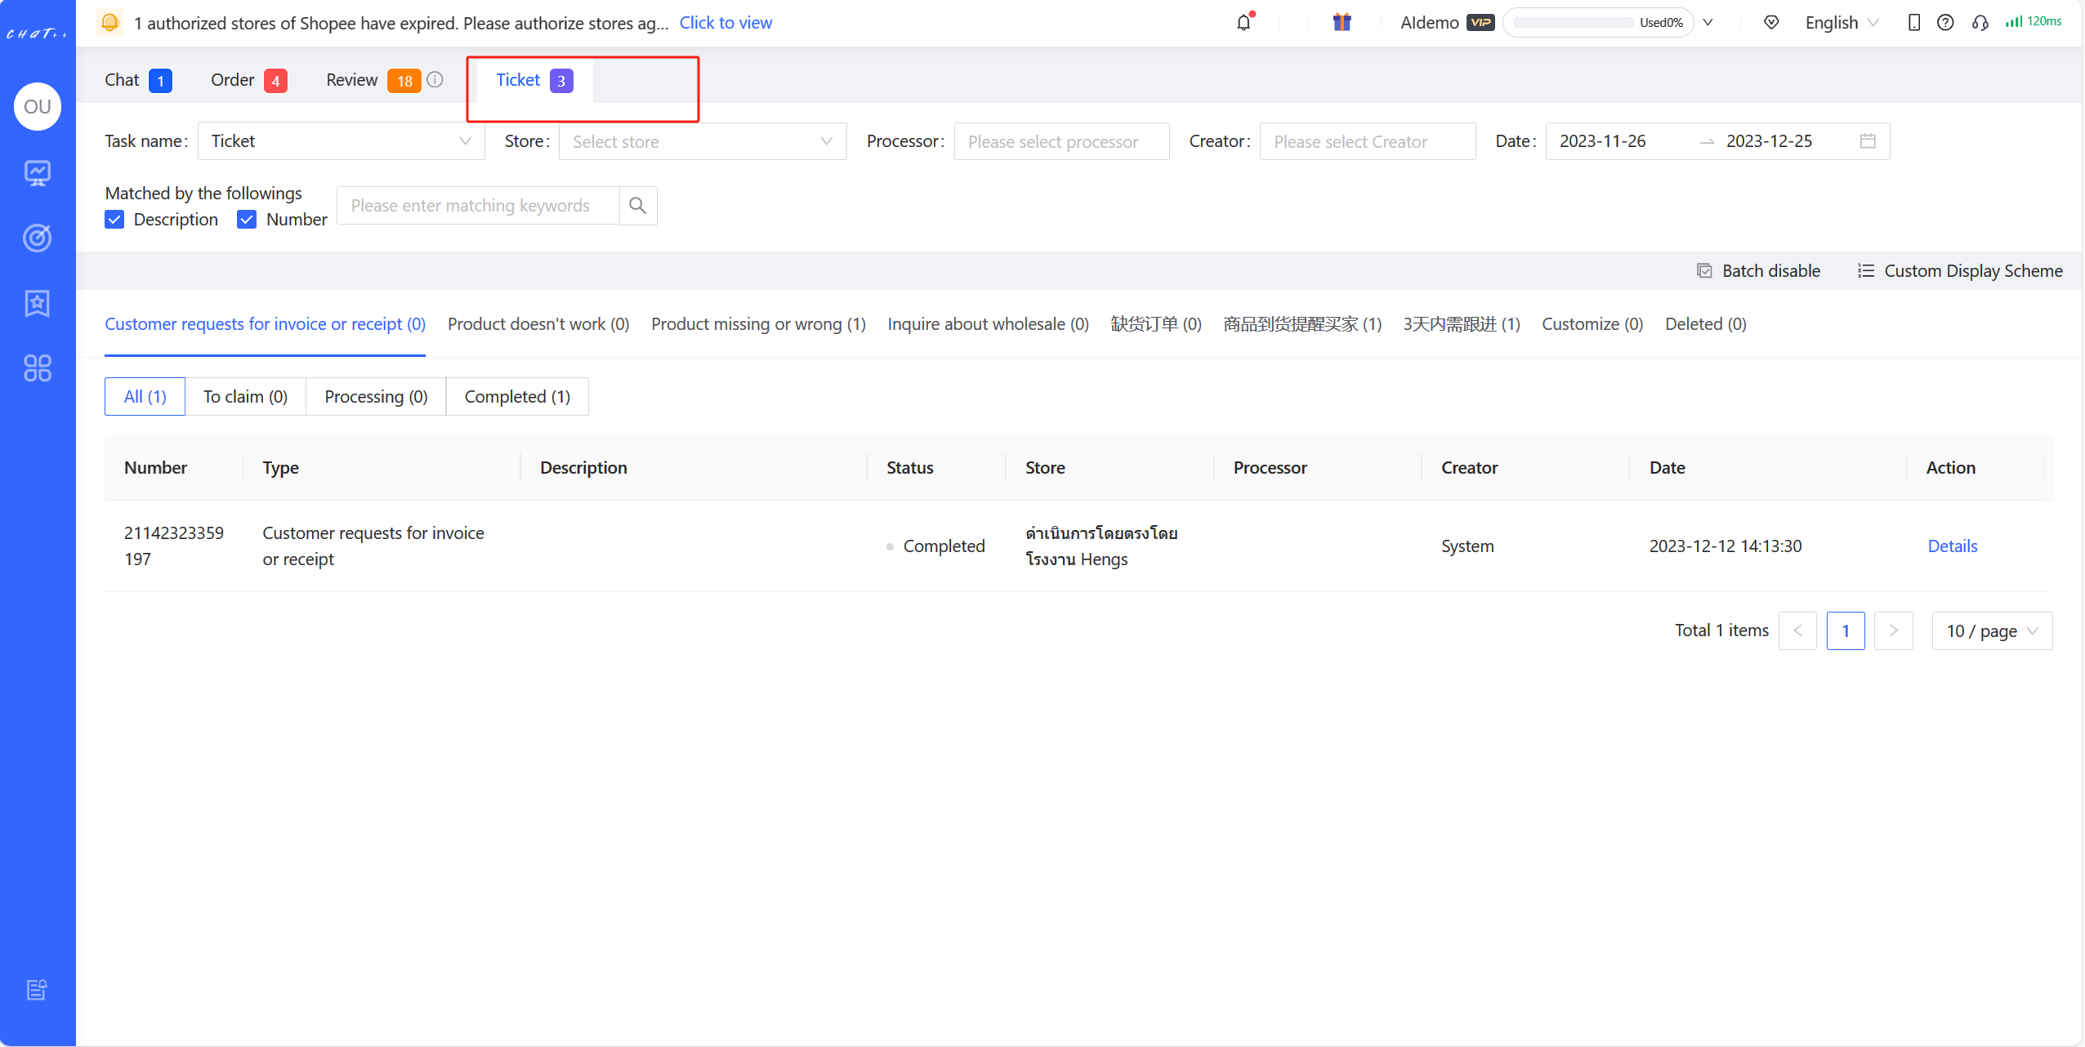2085x1047 pixels.
Task: Open the Select store dropdown
Action: [703, 141]
